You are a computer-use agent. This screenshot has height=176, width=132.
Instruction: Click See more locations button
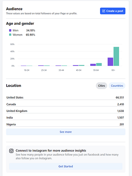pyautogui.click(x=66, y=132)
